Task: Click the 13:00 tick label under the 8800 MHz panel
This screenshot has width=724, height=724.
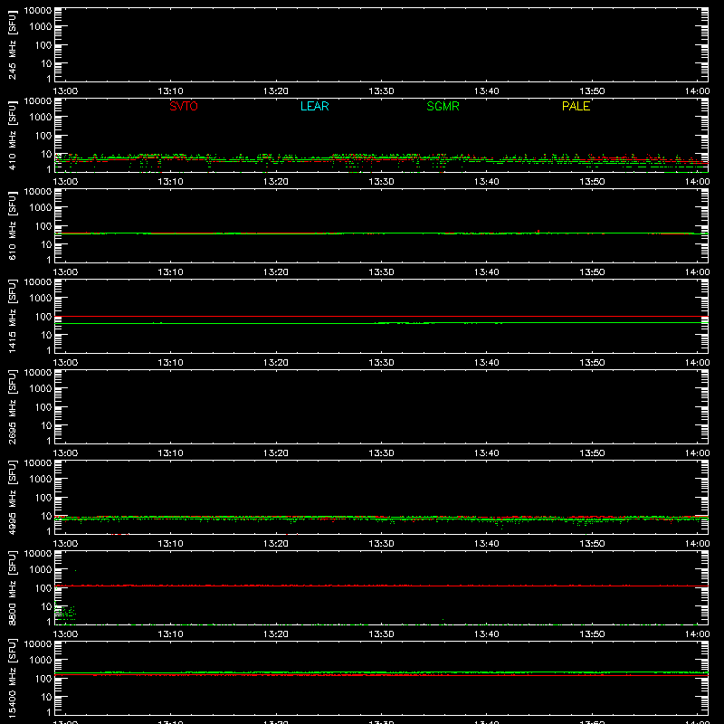Action: 65,634
